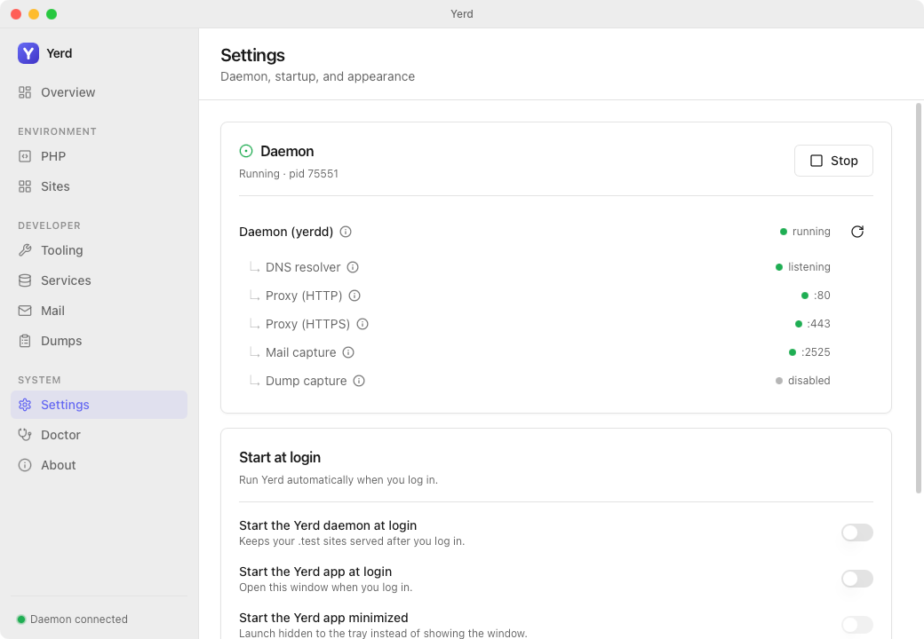The image size is (924, 639).
Task: Open the Overview page
Action: coord(99,92)
